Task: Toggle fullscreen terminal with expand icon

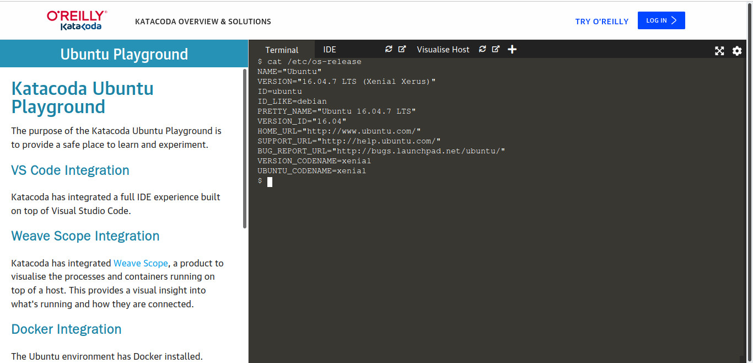Action: click(x=719, y=51)
